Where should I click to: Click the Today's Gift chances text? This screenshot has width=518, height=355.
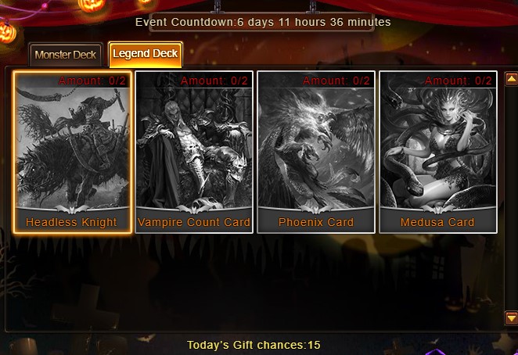pyautogui.click(x=254, y=345)
